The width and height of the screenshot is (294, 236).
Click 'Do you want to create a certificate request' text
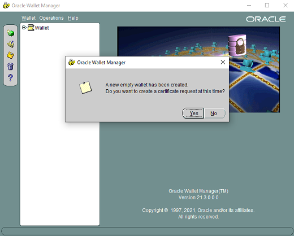[165, 91]
